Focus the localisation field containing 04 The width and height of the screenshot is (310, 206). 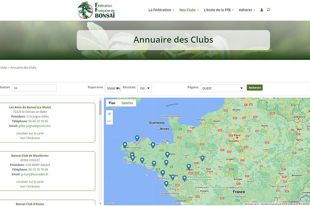[x=34, y=88]
